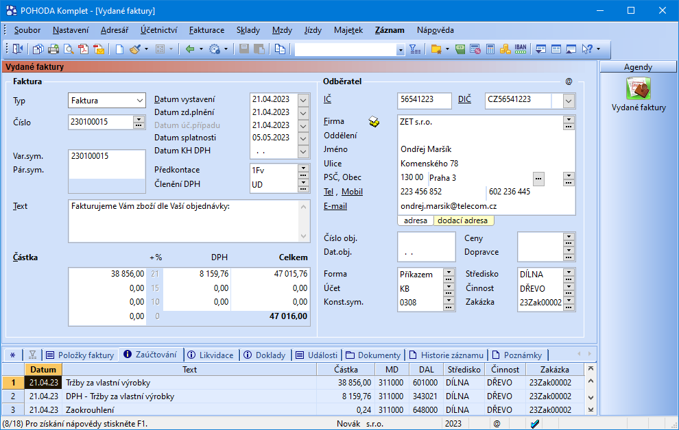
Task: Open the Historie záznamu tab
Action: 446,355
